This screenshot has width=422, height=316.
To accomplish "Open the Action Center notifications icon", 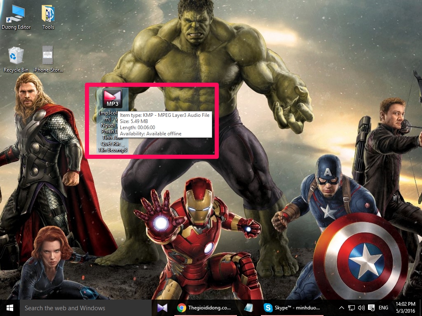I will point(371,308).
